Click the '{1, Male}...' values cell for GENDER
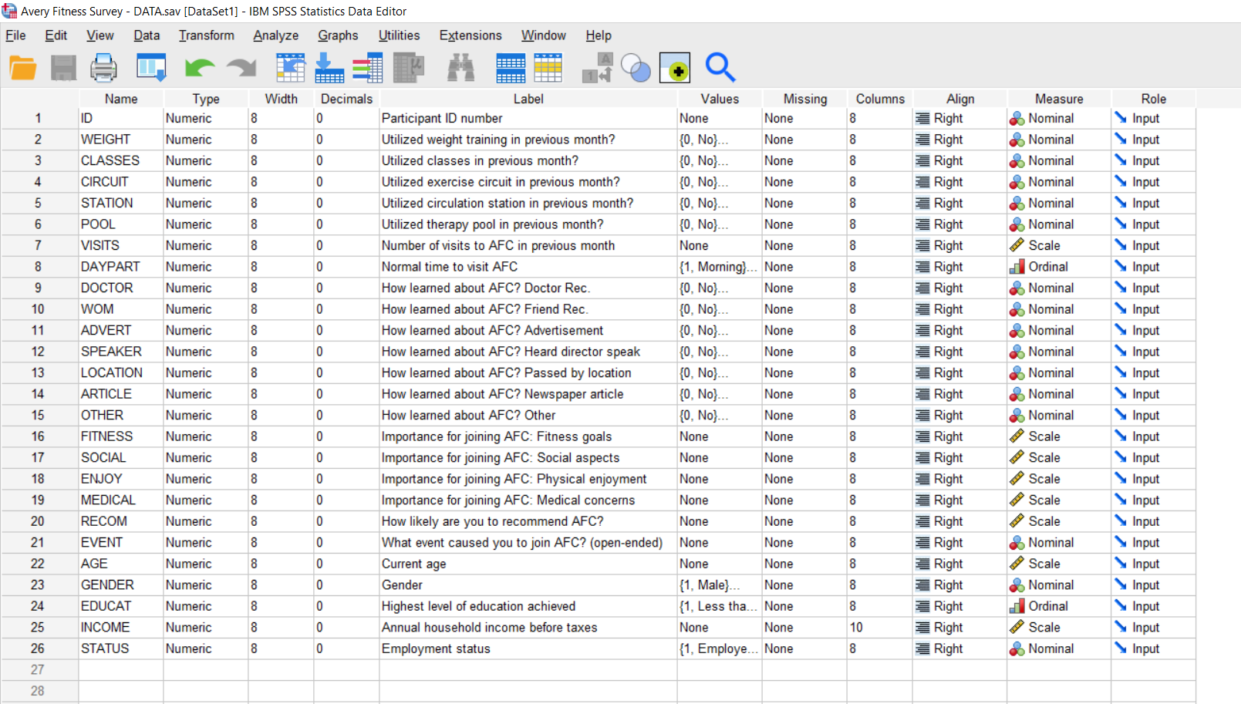This screenshot has height=704, width=1241. point(720,585)
